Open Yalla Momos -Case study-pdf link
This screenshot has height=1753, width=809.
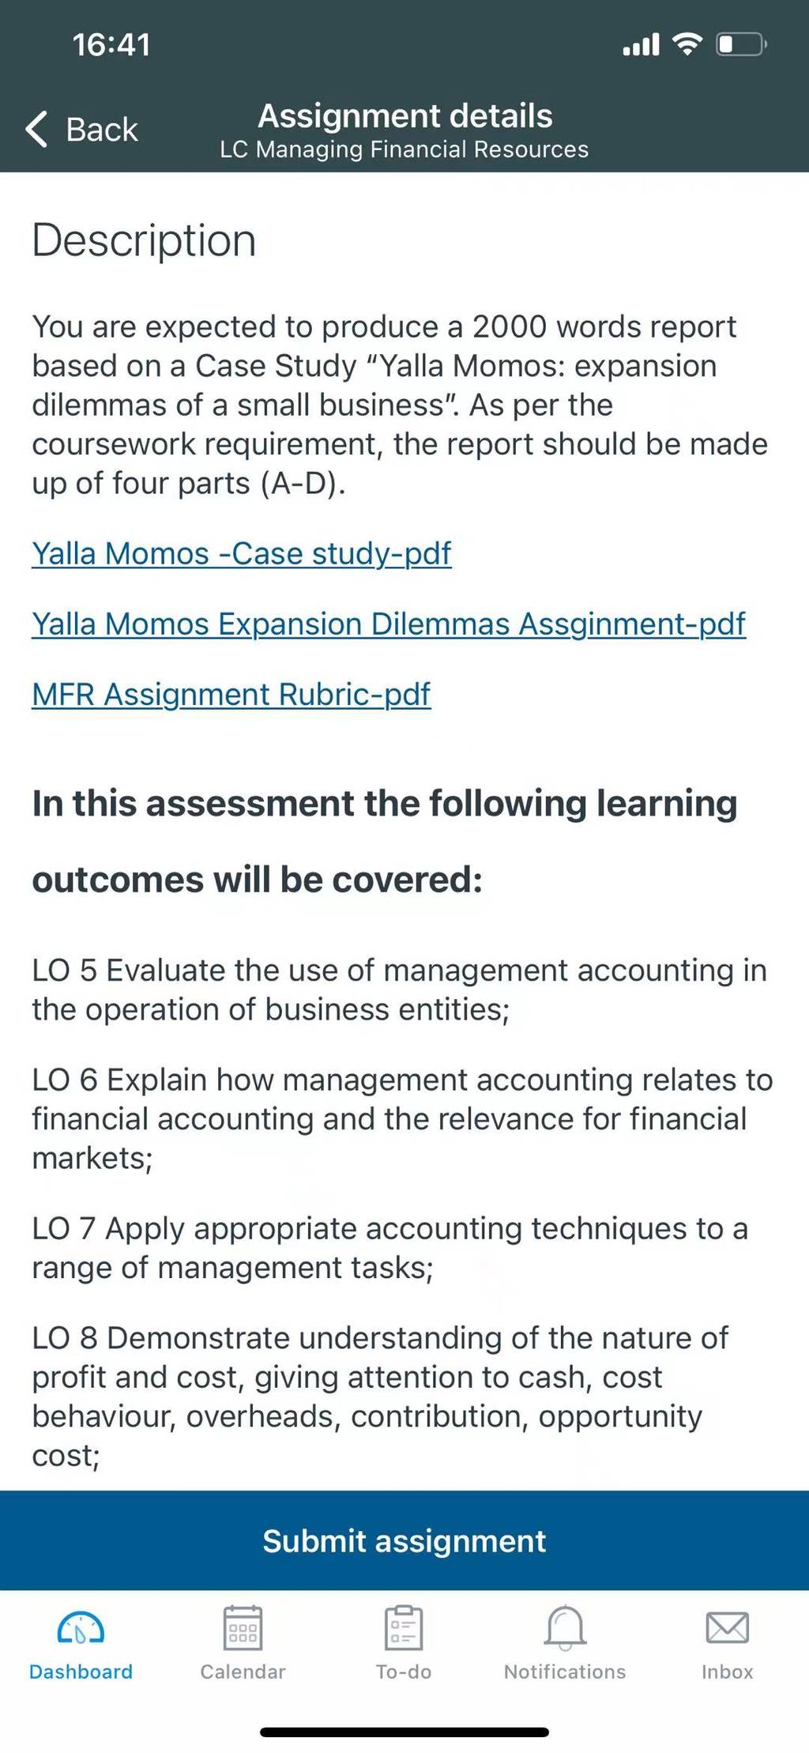[242, 553]
